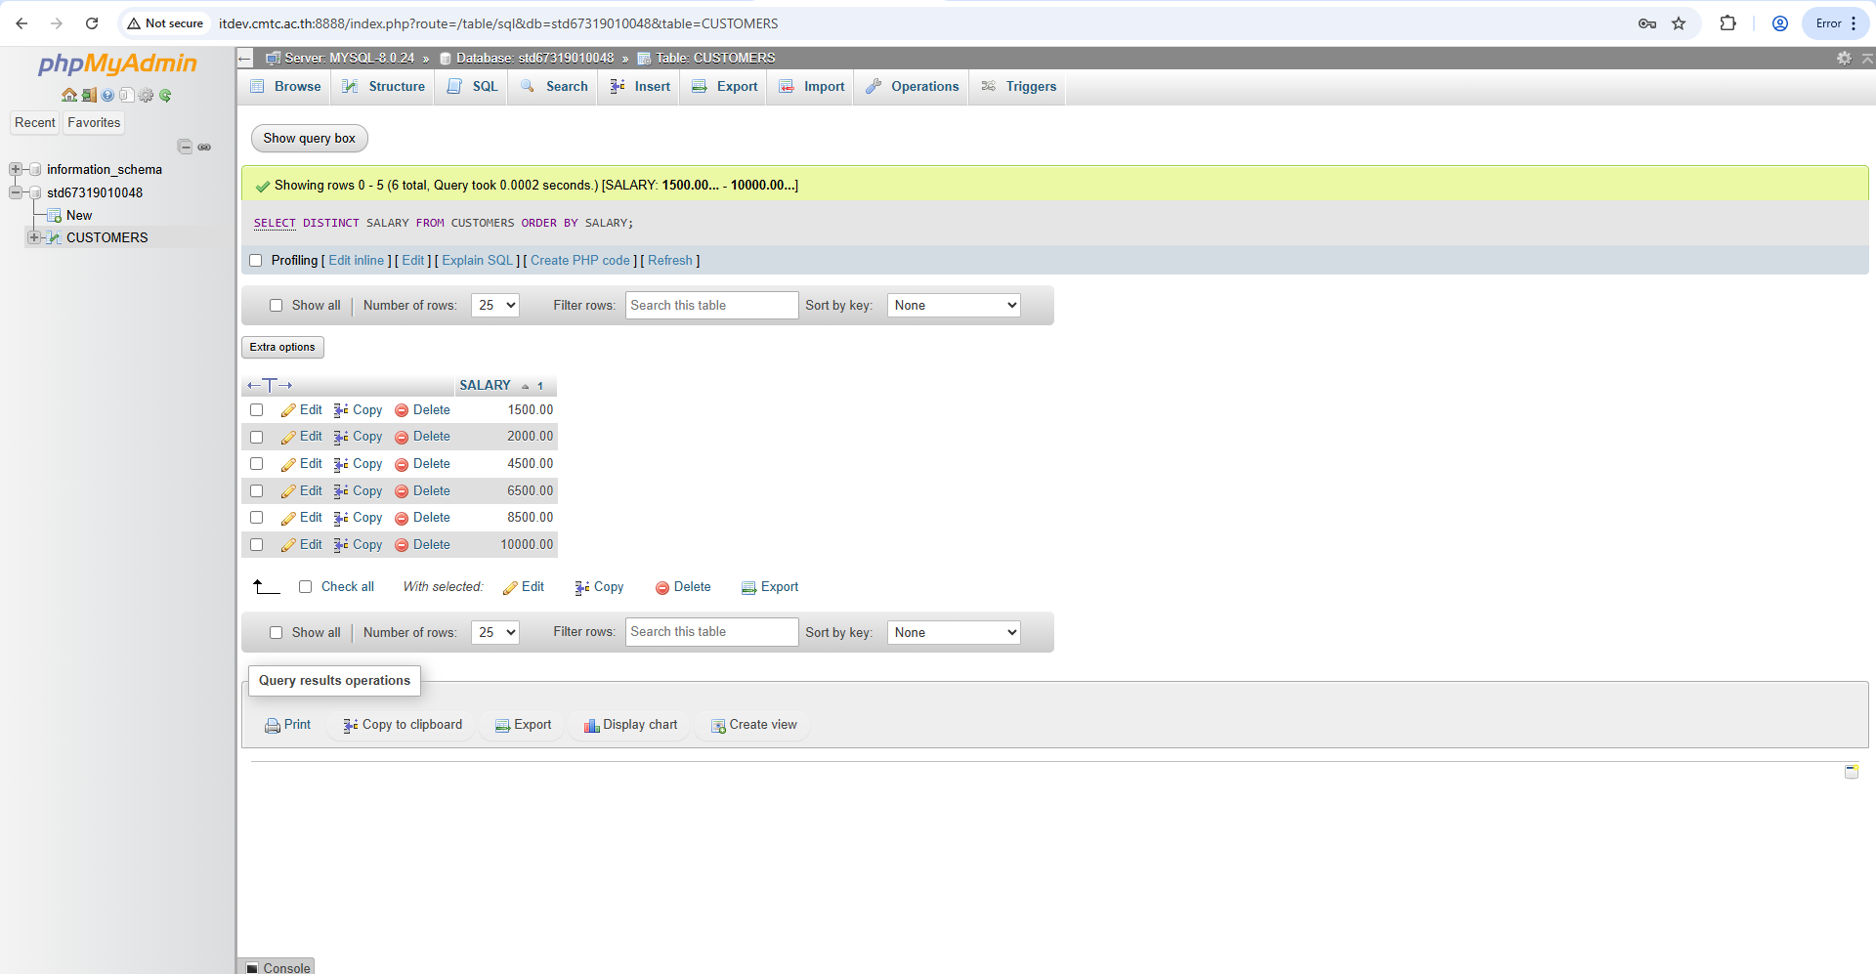Viewport: 1876px width, 974px height.
Task: Open the top Number of rows dropdown
Action: 494,306
